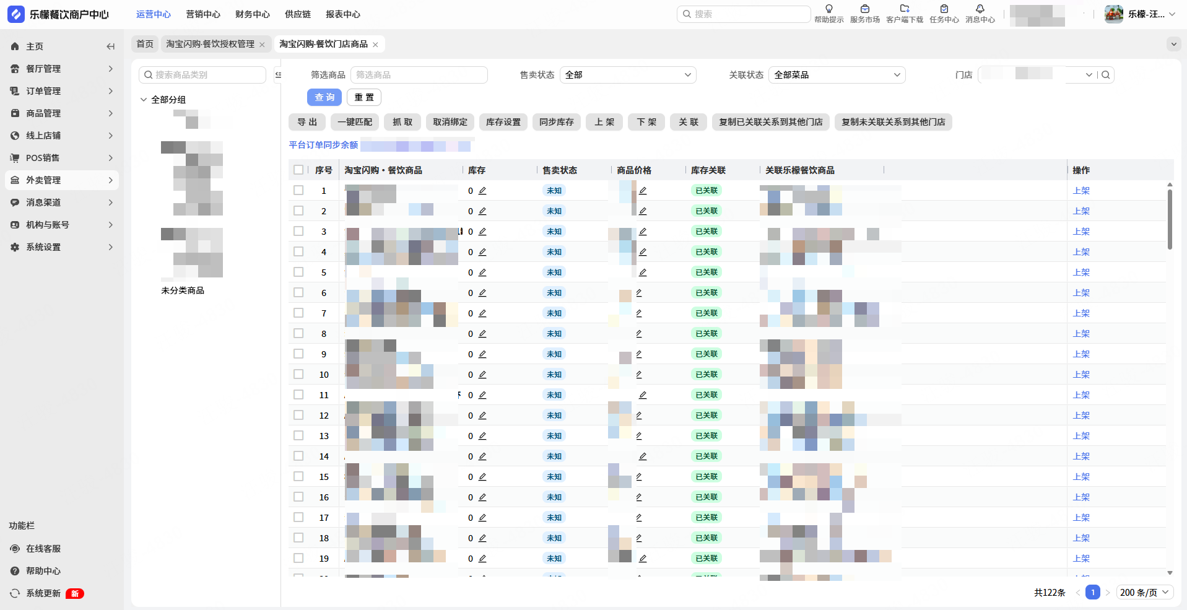
Task: Edit price pencil icon in row 2
Action: click(x=643, y=211)
